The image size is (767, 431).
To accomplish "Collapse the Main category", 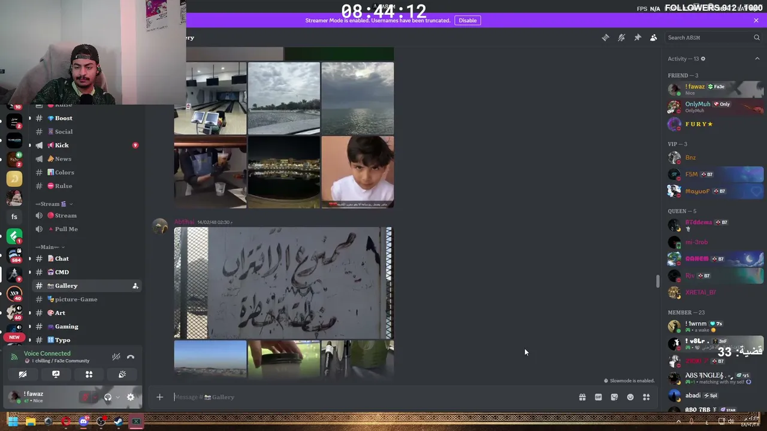I will click(50, 247).
